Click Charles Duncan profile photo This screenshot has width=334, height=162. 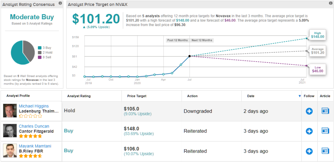9,131
